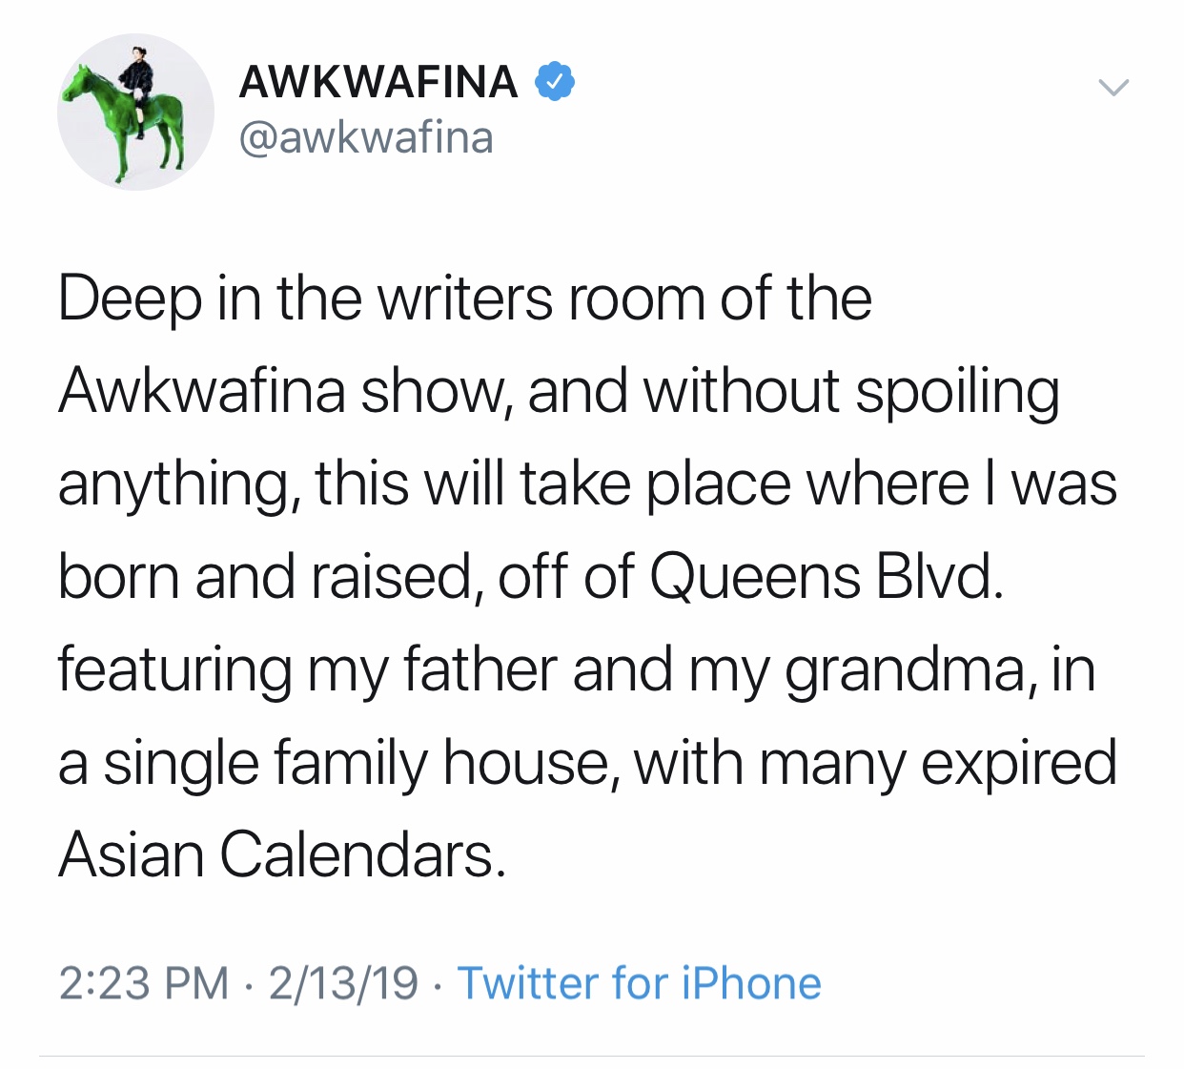Click the blue verified badge

pos(554,82)
